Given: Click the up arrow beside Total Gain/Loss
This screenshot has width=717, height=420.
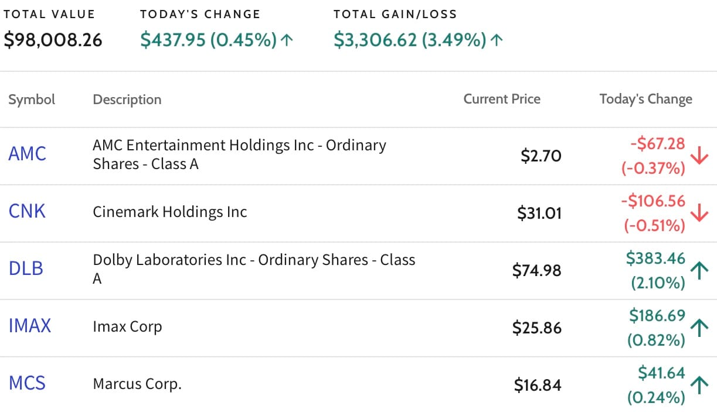Looking at the screenshot, I should point(496,40).
